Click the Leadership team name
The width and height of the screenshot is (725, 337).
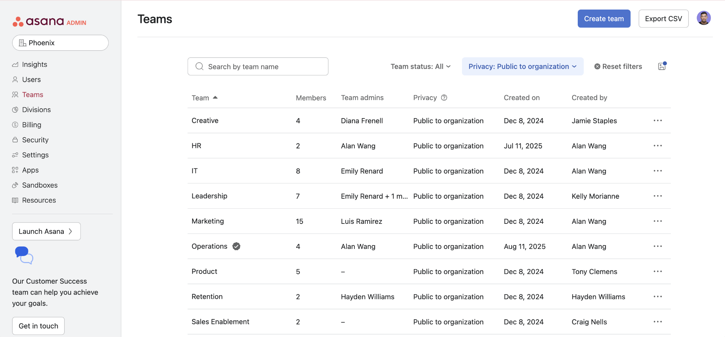pos(209,196)
